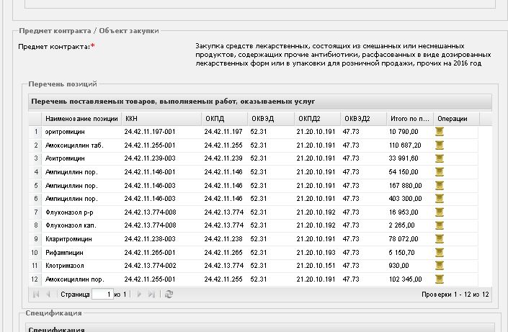Select the эритромицин position name
The image size is (508, 332).
65,133
